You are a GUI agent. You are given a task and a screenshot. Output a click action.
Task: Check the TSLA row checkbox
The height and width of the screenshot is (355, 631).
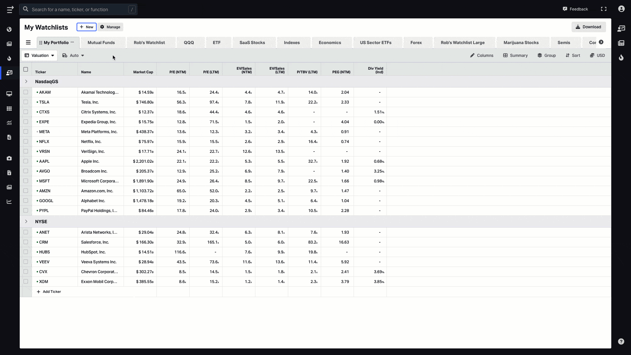tap(26, 102)
